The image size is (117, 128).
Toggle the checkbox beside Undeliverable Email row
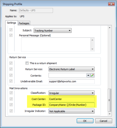[x=11, y=81]
